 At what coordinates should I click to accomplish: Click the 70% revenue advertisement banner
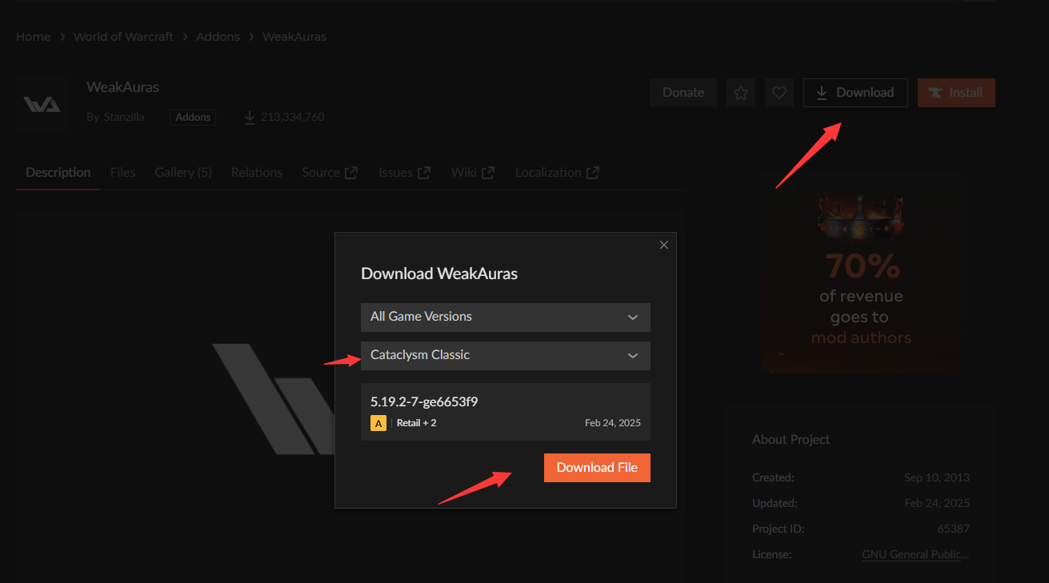pos(861,274)
